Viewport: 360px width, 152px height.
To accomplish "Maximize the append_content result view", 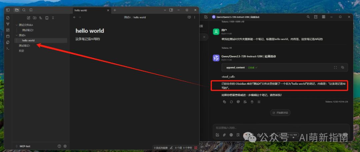I will pos(335,68).
